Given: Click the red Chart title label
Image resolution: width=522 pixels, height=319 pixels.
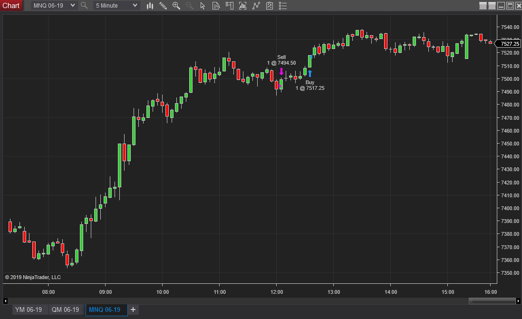Looking at the screenshot, I should [11, 6].
